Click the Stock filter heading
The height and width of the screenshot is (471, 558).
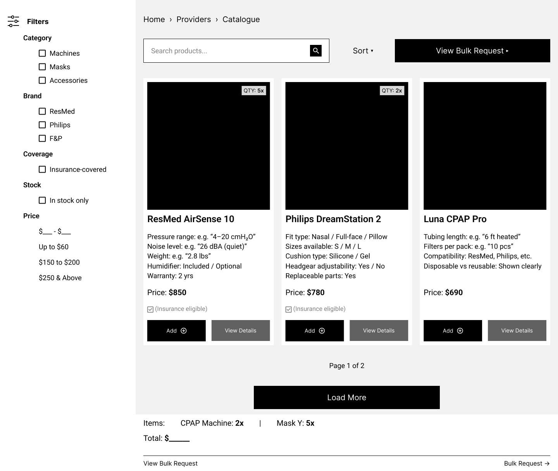pos(32,185)
